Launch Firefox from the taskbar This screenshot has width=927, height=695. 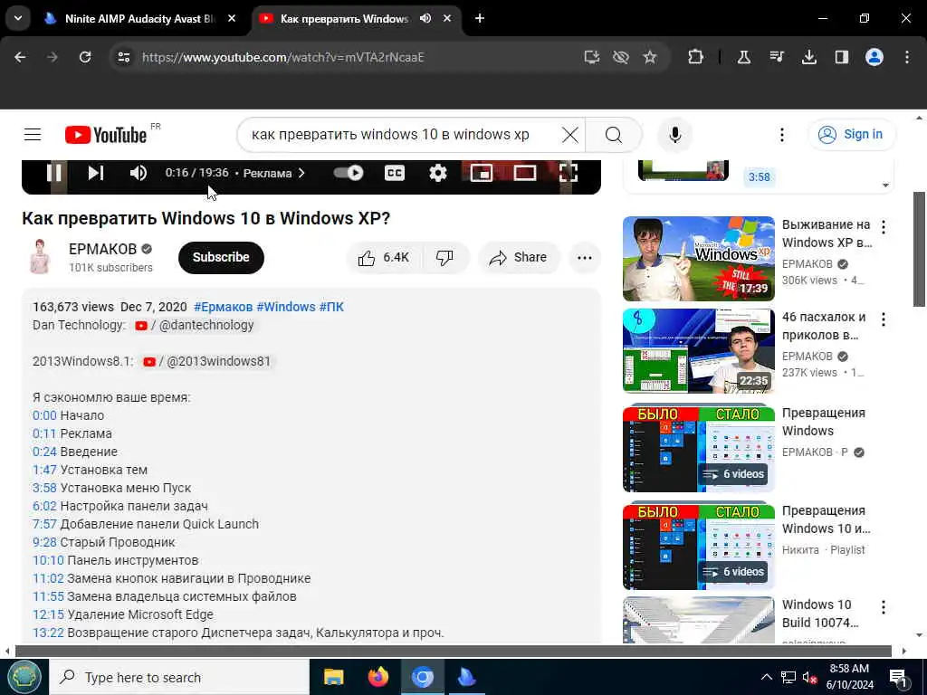point(377,677)
